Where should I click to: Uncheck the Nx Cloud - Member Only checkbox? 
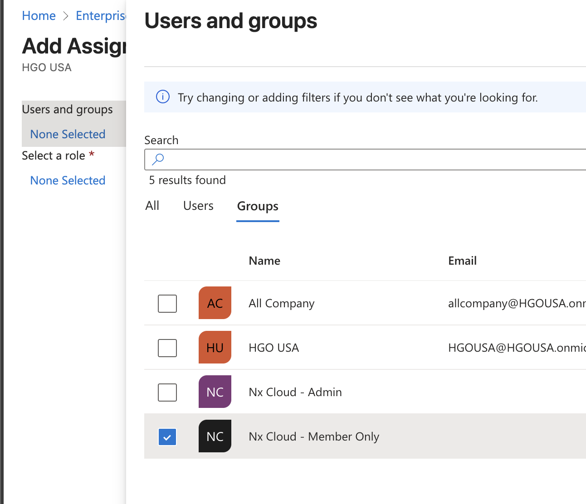(x=167, y=437)
